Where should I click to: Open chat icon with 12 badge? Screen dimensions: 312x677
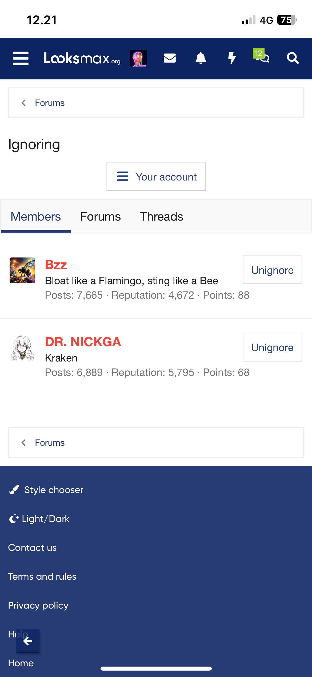pos(262,57)
